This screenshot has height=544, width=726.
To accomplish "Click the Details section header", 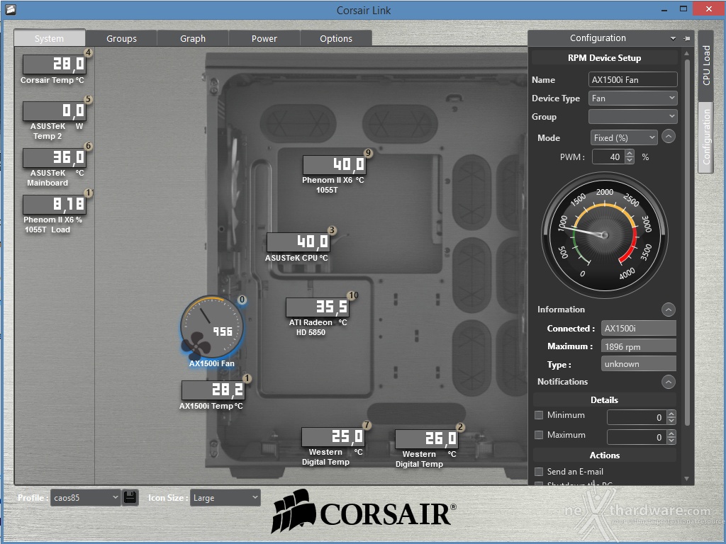I will coord(604,400).
